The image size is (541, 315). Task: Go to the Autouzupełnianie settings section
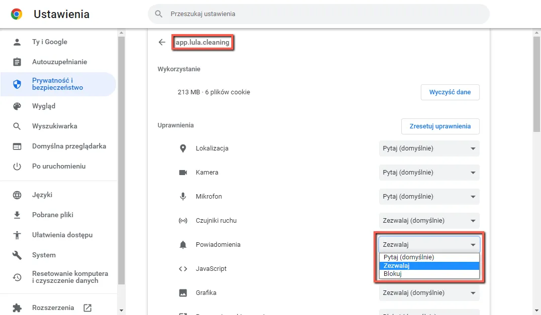pyautogui.click(x=58, y=62)
